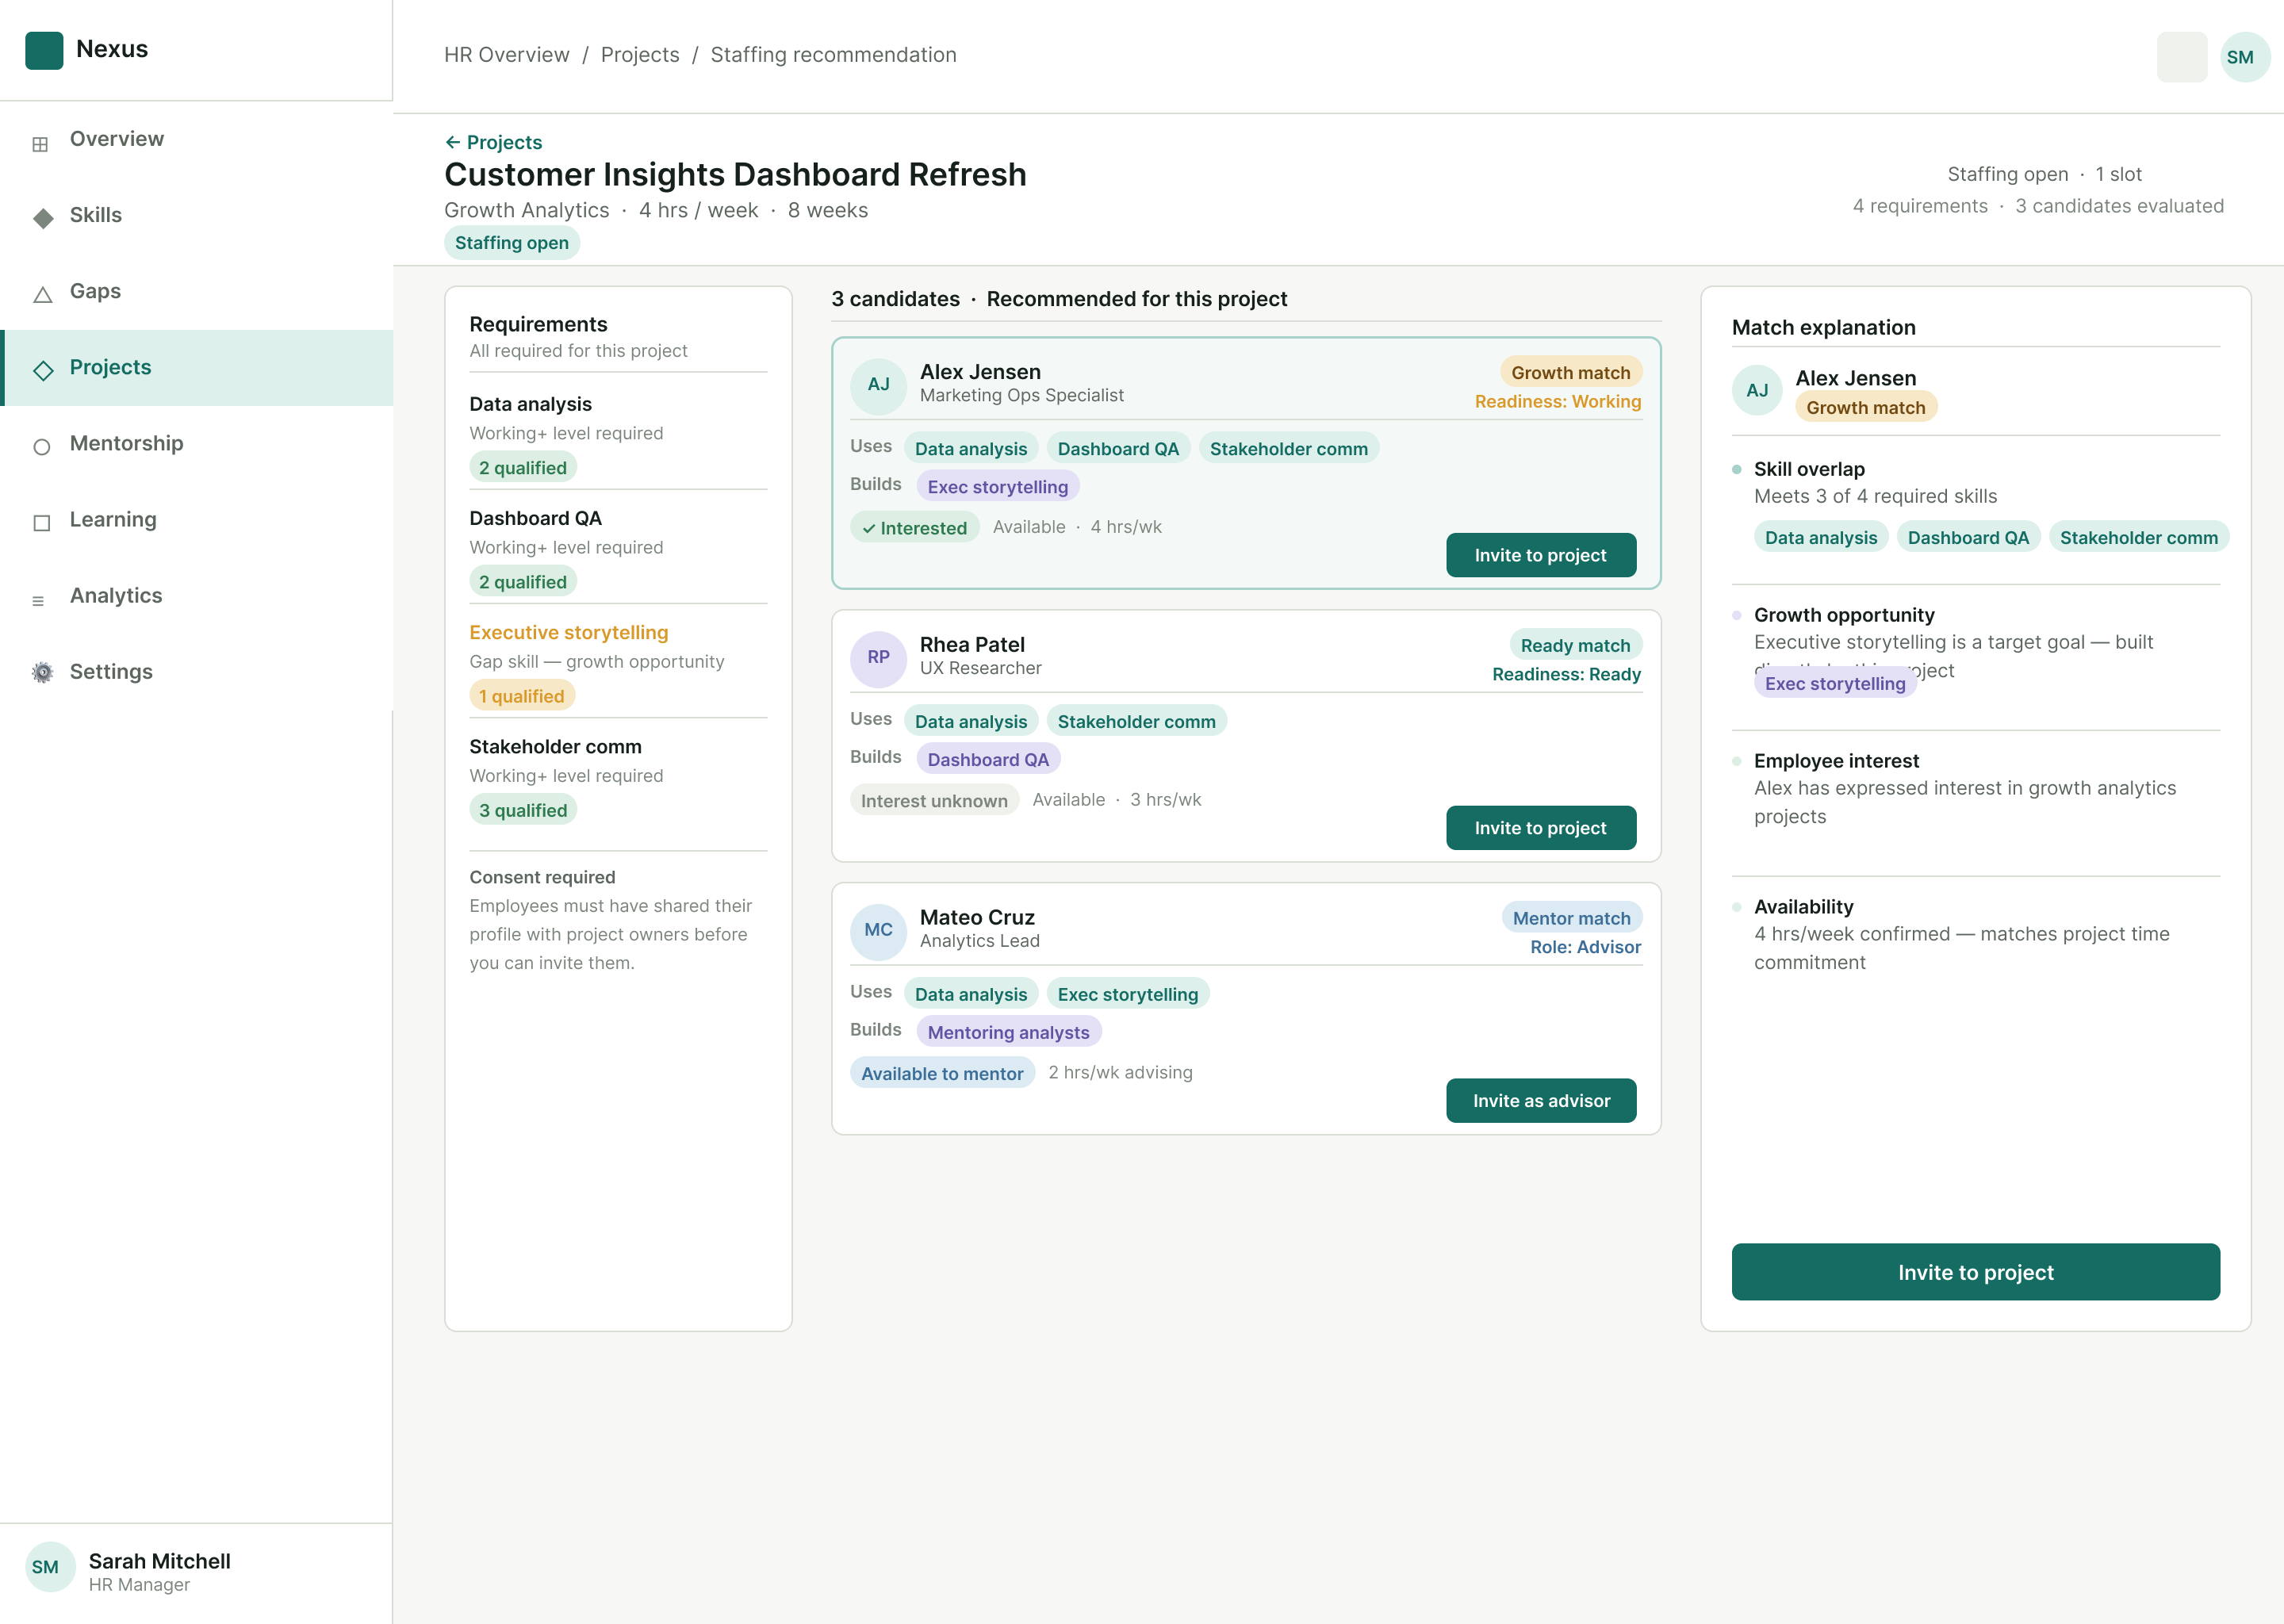Click the Projects breadcrumb link
This screenshot has width=2284, height=1624.
pos(640,55)
